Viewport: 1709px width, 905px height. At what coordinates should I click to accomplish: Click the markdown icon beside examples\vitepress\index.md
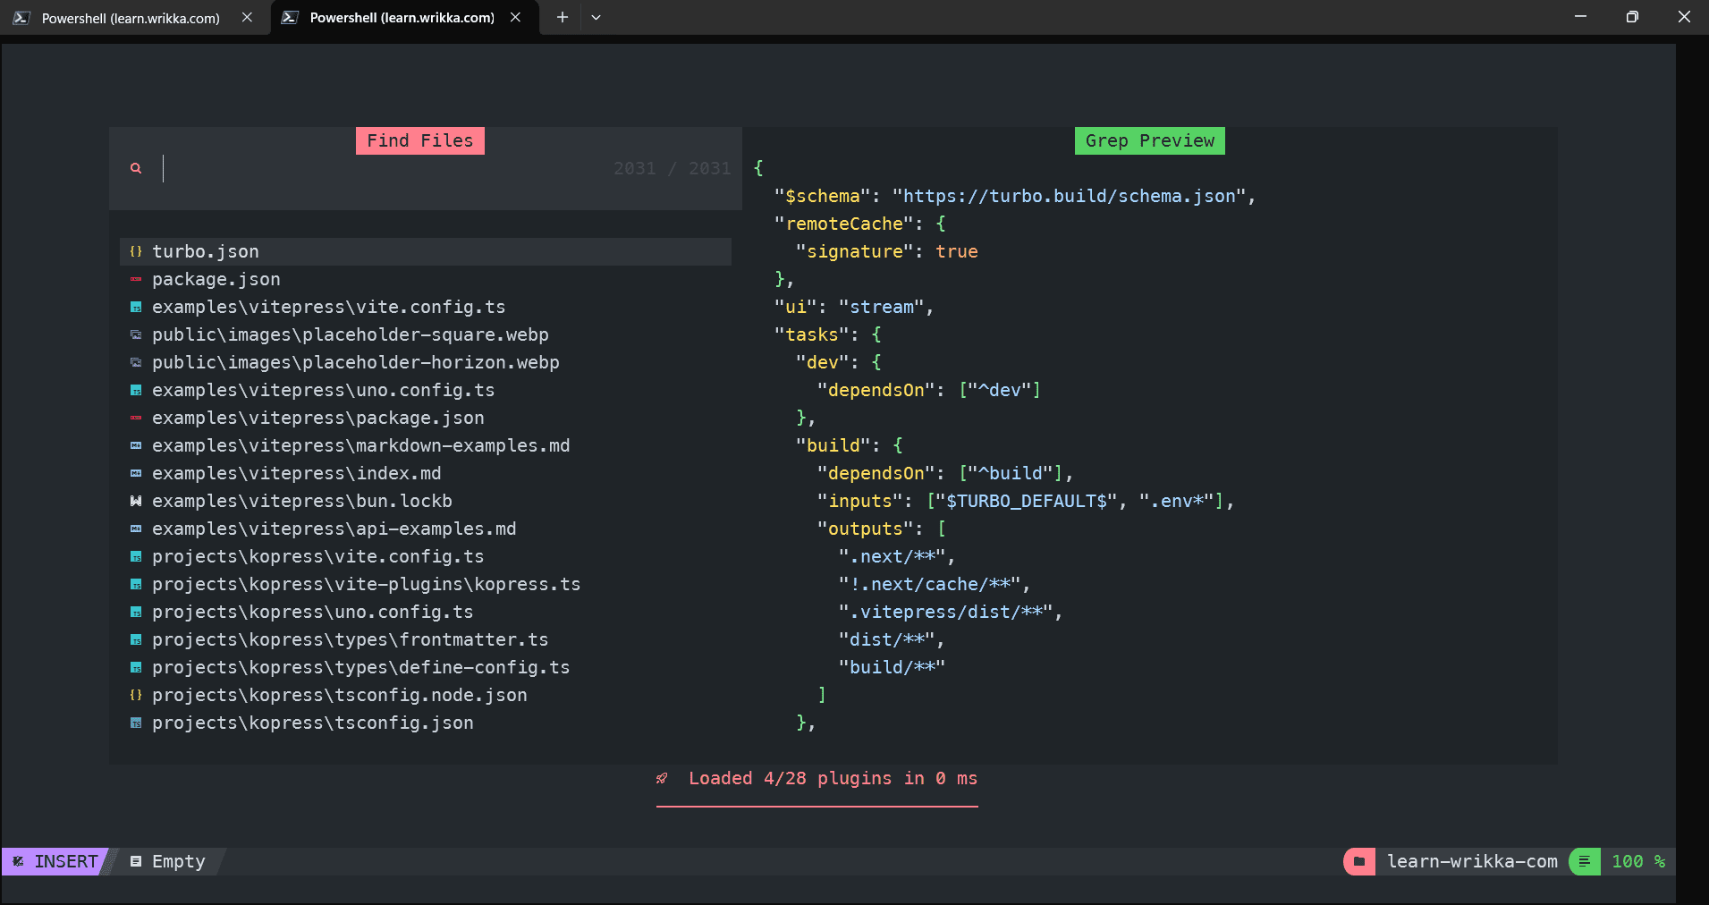click(136, 473)
